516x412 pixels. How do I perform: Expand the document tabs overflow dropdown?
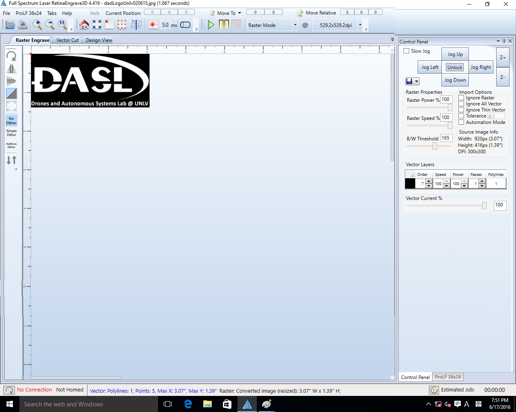392,39
